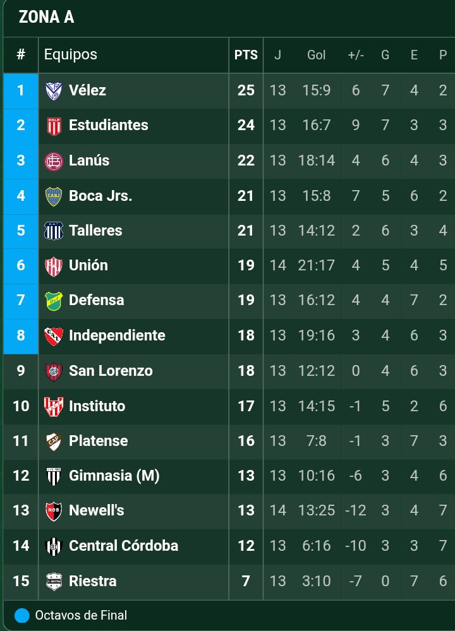Click the Equipos column header

click(71, 54)
